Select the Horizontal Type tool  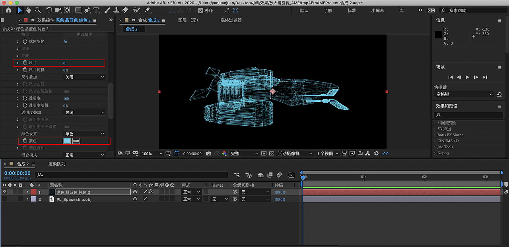coord(96,10)
